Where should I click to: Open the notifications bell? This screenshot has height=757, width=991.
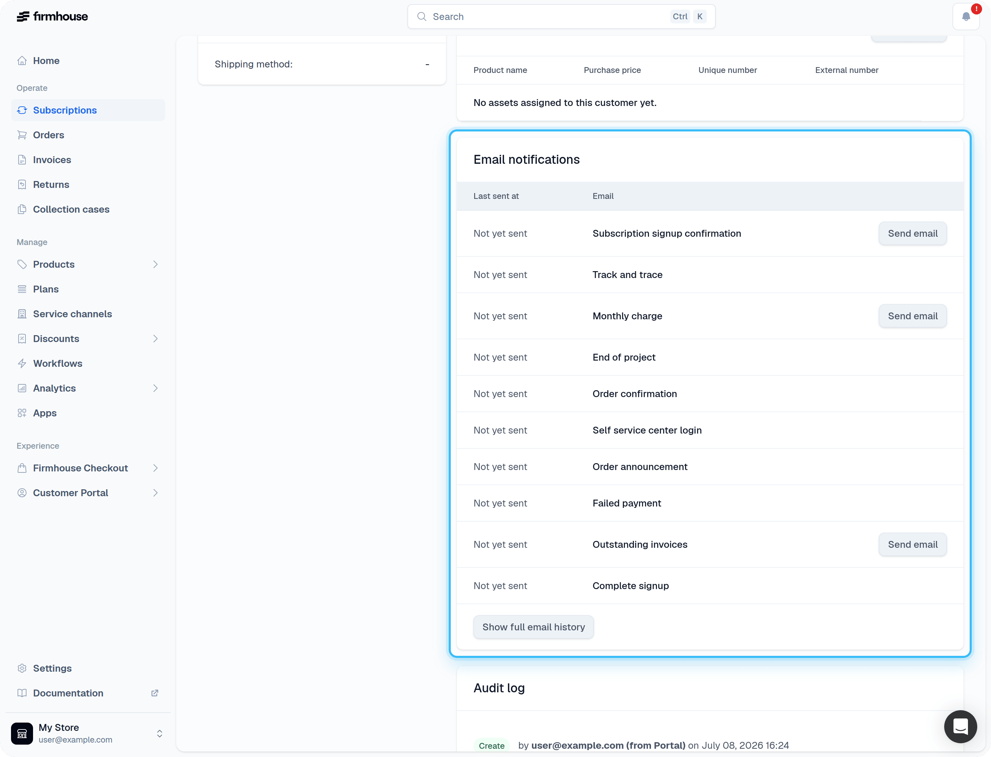[x=966, y=17]
